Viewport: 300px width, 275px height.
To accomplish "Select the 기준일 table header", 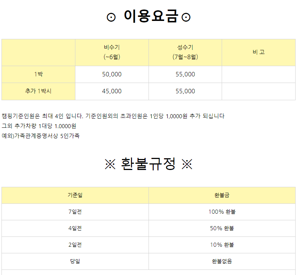I will pos(75,195).
